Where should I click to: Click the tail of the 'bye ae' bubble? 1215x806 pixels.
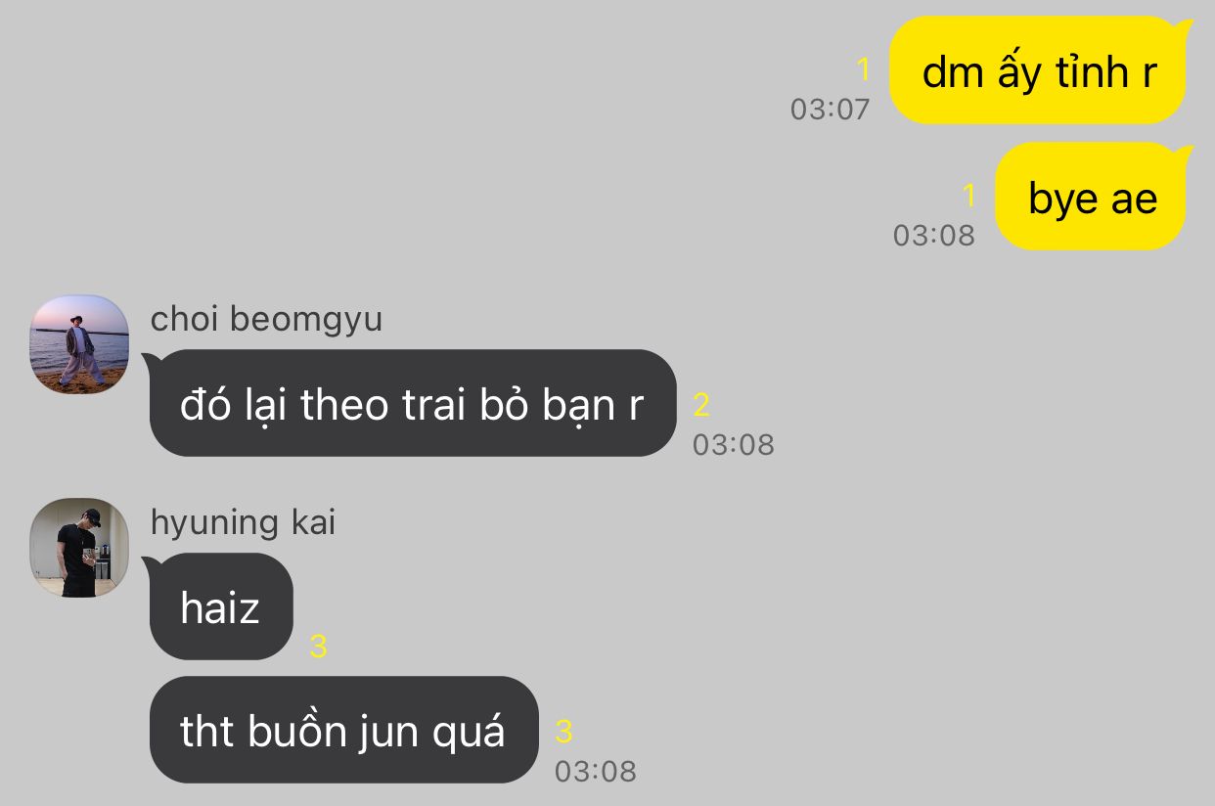coord(1185,153)
